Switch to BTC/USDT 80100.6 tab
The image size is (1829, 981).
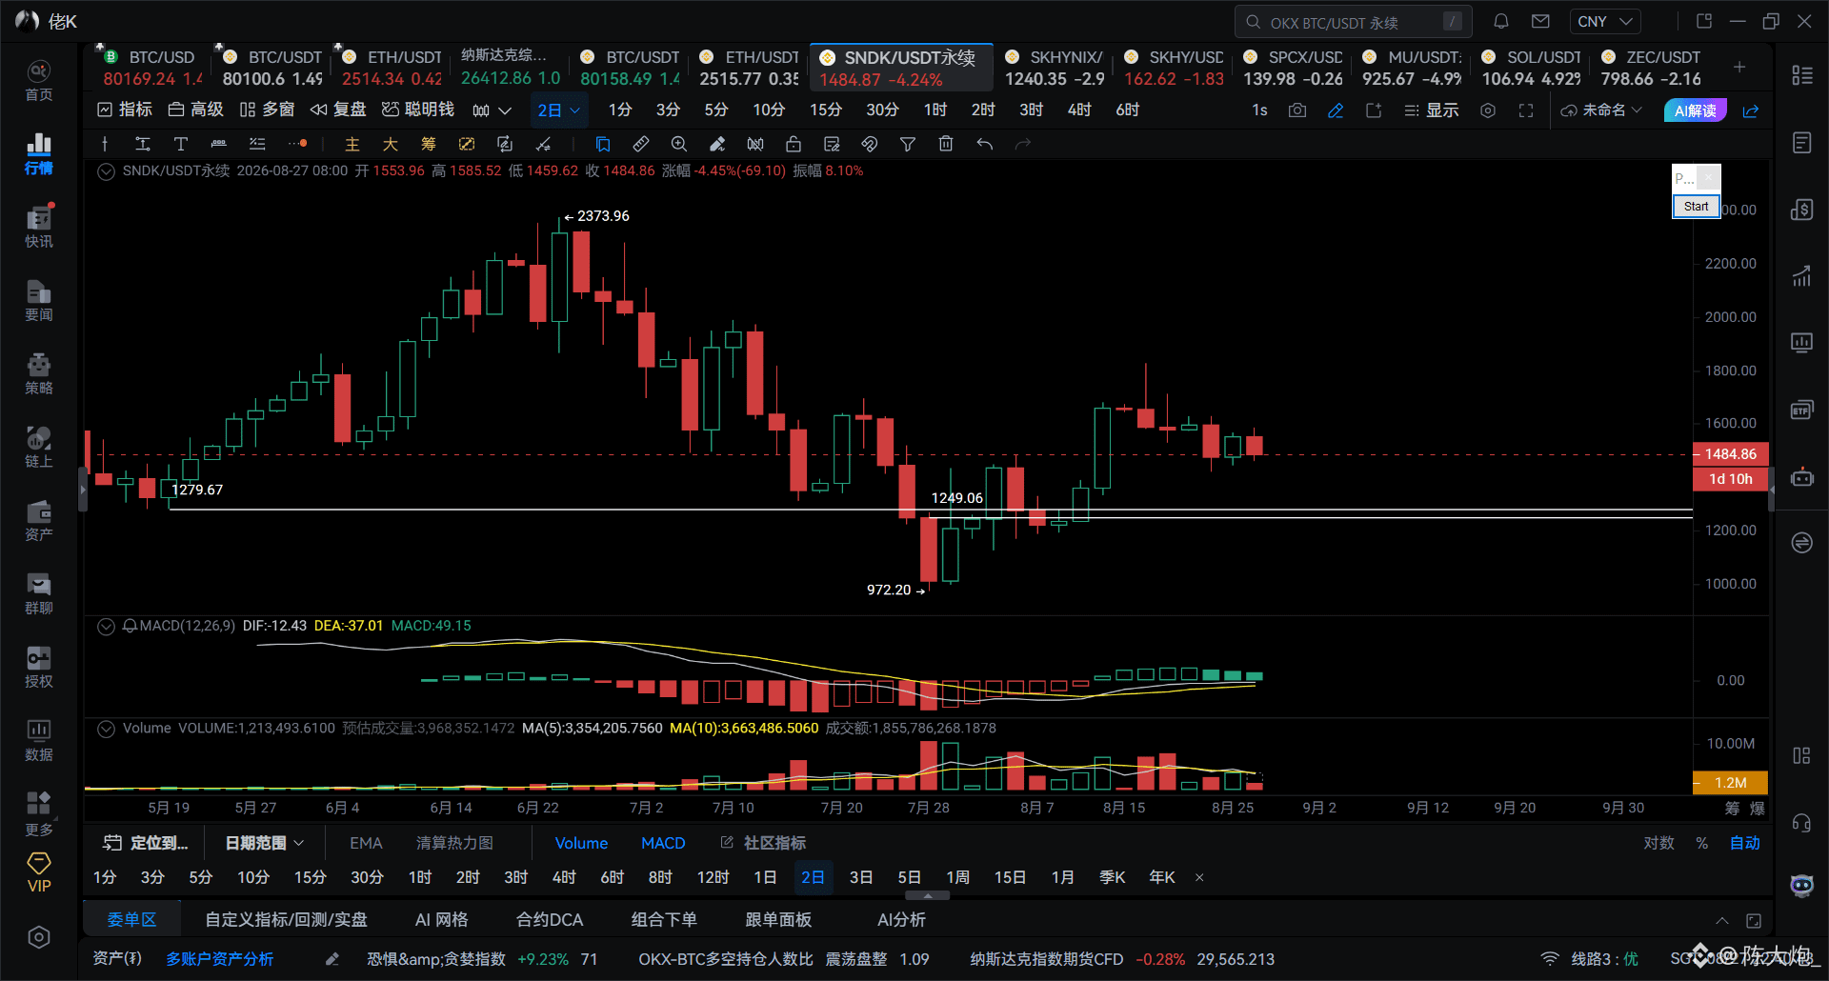272,68
